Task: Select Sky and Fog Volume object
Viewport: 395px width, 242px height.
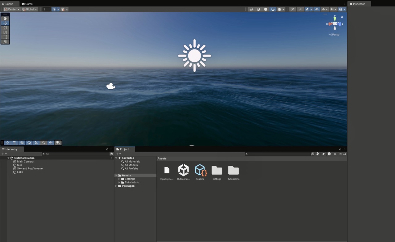Action: point(30,169)
